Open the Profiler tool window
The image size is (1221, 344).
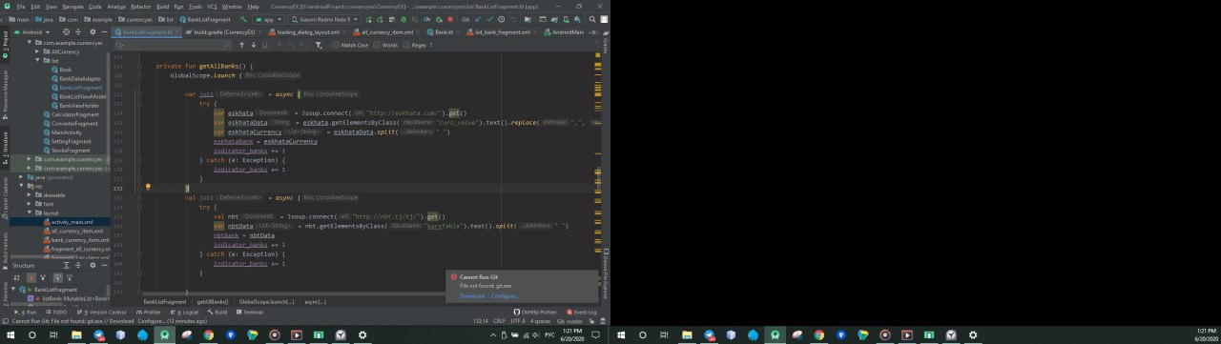click(149, 312)
